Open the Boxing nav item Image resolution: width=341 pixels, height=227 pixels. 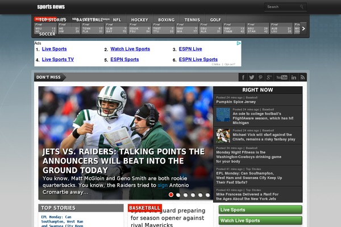pos(167,20)
